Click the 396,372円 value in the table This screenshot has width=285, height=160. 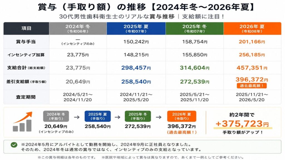pyautogui.click(x=252, y=79)
